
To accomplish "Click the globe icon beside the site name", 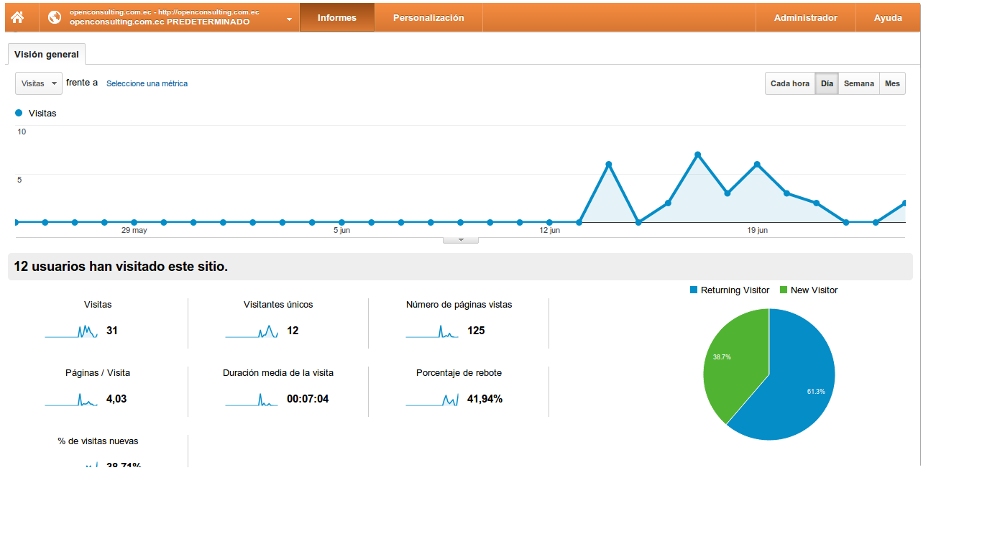I will pyautogui.click(x=55, y=17).
